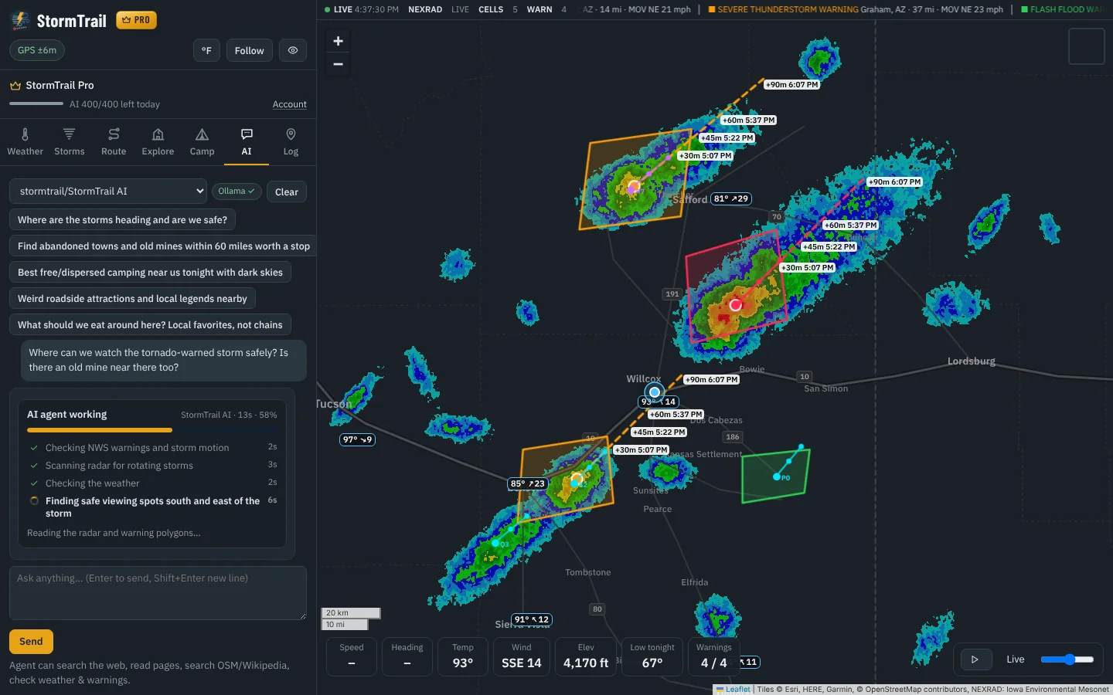The image size is (1113, 695).
Task: Clear the AI conversation
Action: [x=287, y=192]
